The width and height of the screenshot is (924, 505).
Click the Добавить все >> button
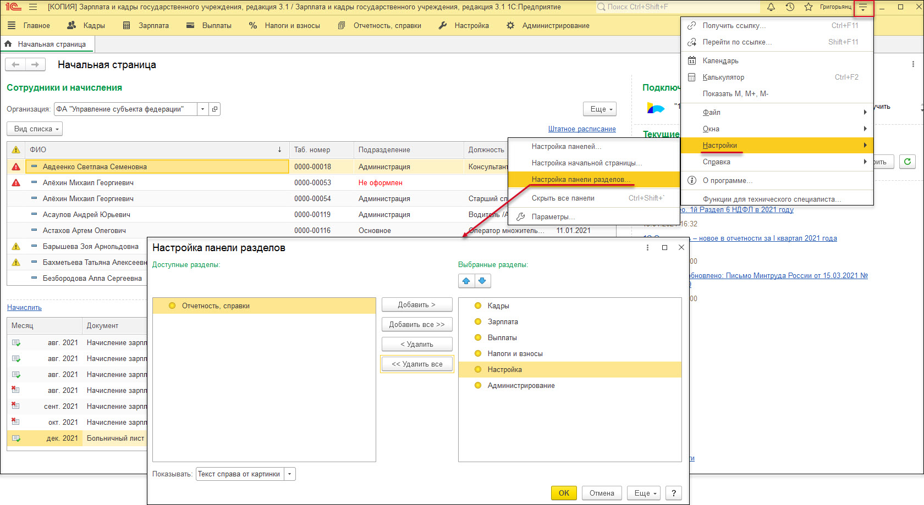tap(417, 324)
